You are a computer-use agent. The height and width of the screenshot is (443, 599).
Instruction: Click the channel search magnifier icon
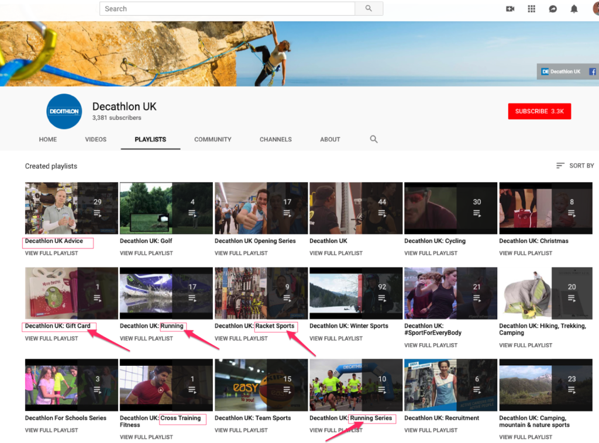click(374, 139)
